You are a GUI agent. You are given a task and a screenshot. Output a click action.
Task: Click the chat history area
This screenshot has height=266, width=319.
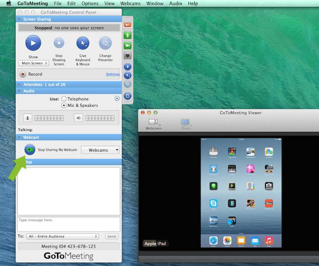(x=69, y=191)
